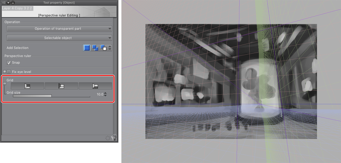Viewport: 341px width, 163px height.
Task: Click the Grid size value stepper arrows
Action: (105, 94)
